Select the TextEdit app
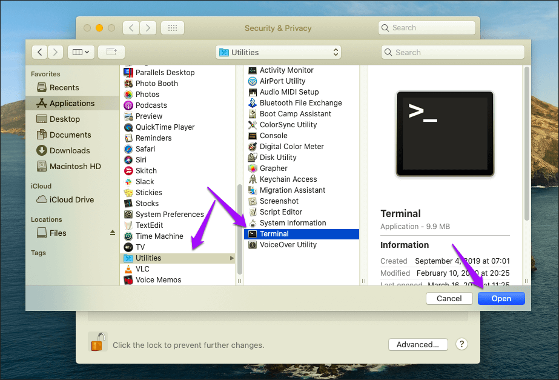559x380 pixels. pos(177,225)
